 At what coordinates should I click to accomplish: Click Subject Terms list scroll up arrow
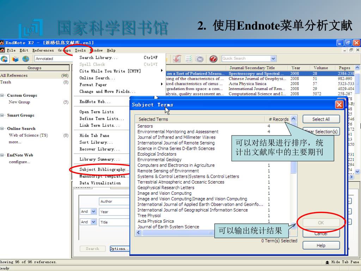[293, 119]
